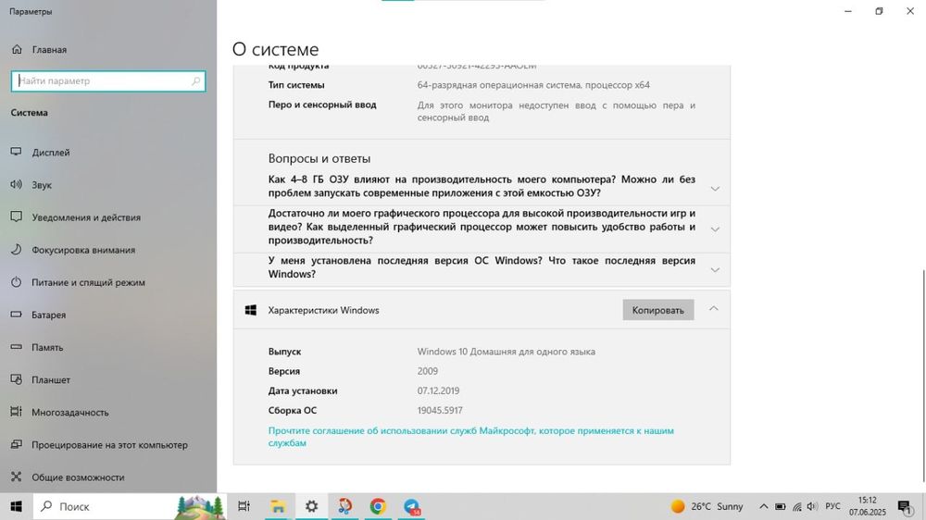The image size is (926, 520).
Task: Click the Многозадачность icon
Action: pyautogui.click(x=17, y=412)
